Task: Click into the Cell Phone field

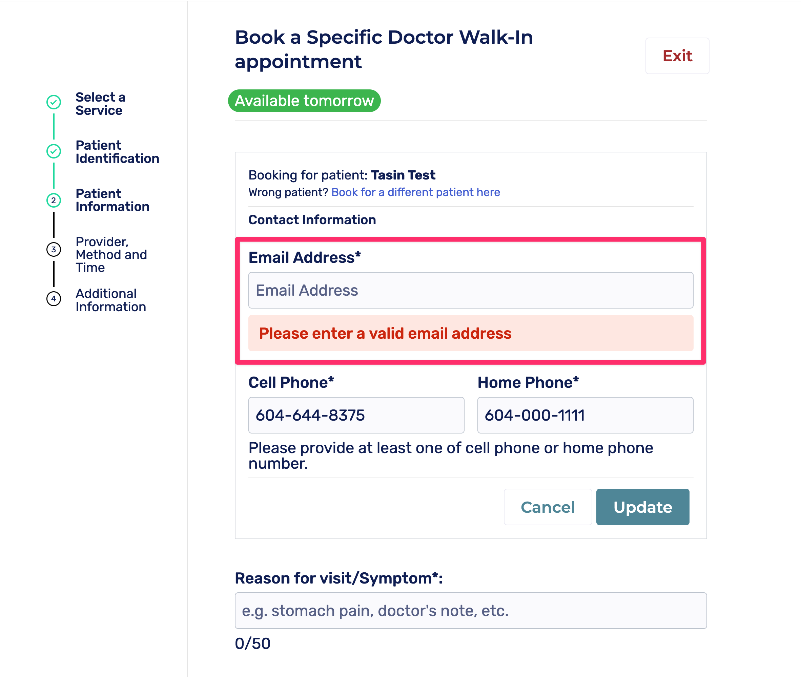Action: [x=356, y=415]
